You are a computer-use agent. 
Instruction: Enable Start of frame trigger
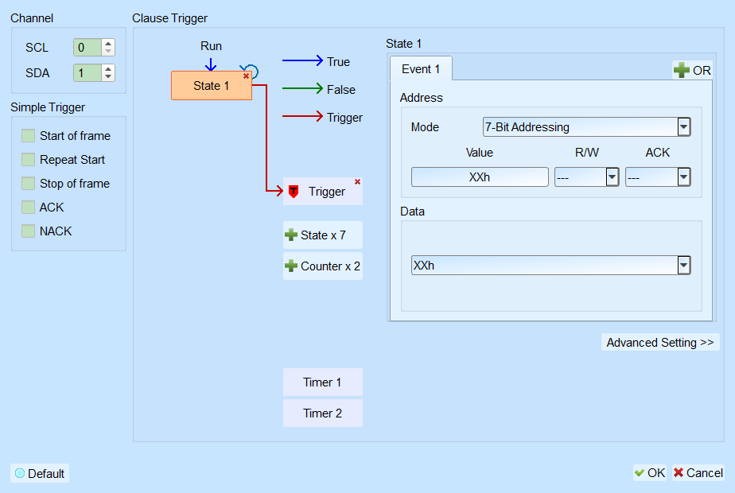[28, 136]
